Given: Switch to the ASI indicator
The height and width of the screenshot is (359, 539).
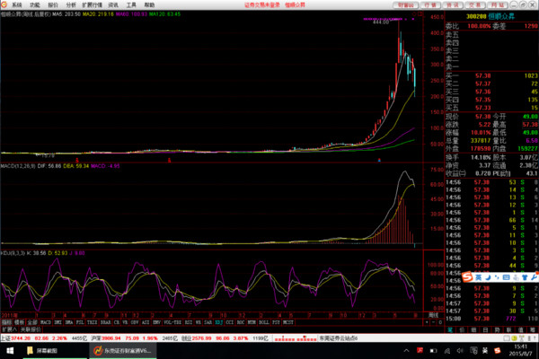Looking at the screenshot, I should pyautogui.click(x=146, y=322).
